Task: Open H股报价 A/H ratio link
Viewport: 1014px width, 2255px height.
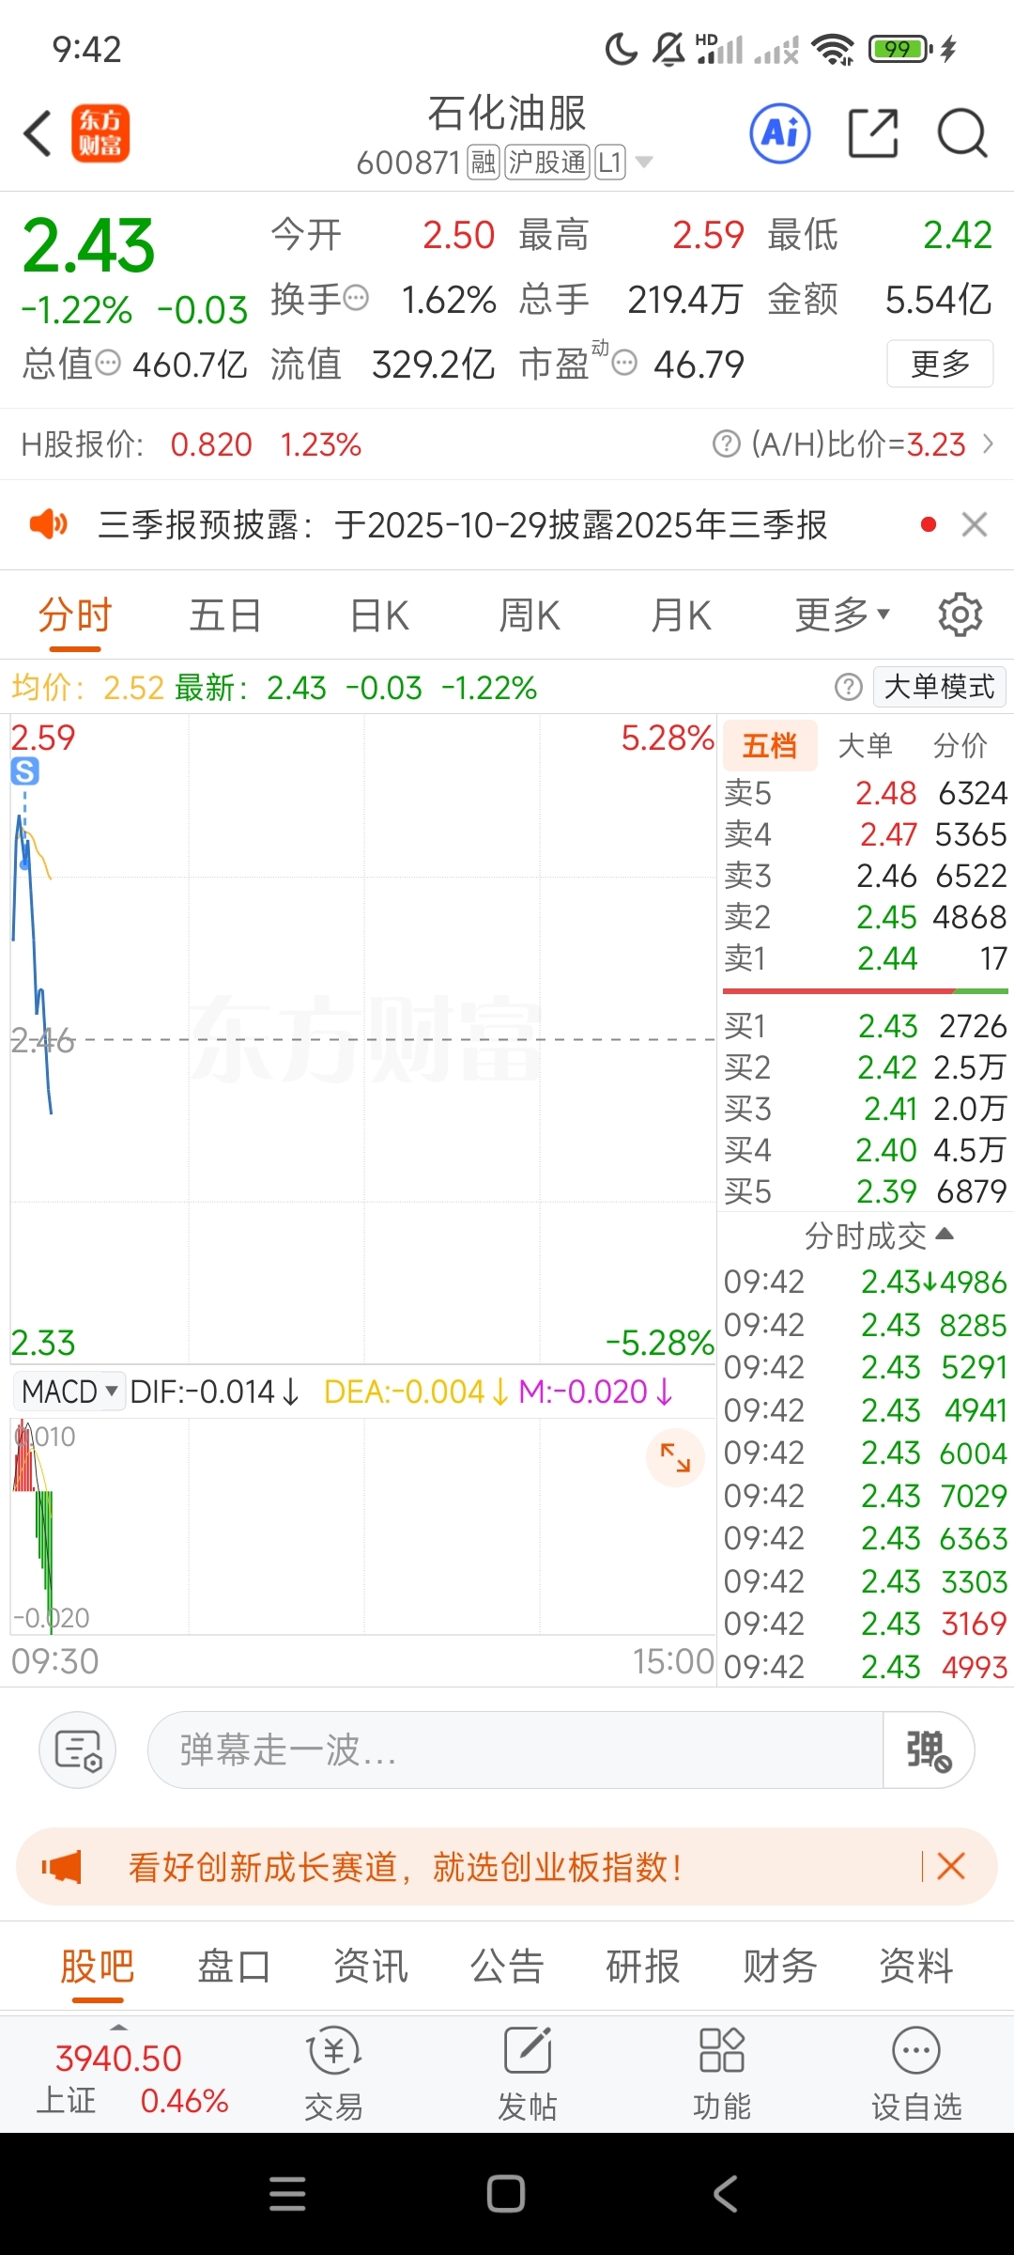Action: (853, 443)
